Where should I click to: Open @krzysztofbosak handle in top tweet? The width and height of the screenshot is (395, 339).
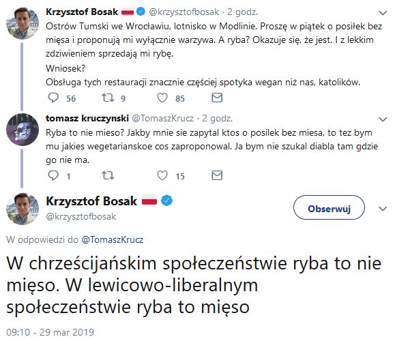[x=184, y=12]
